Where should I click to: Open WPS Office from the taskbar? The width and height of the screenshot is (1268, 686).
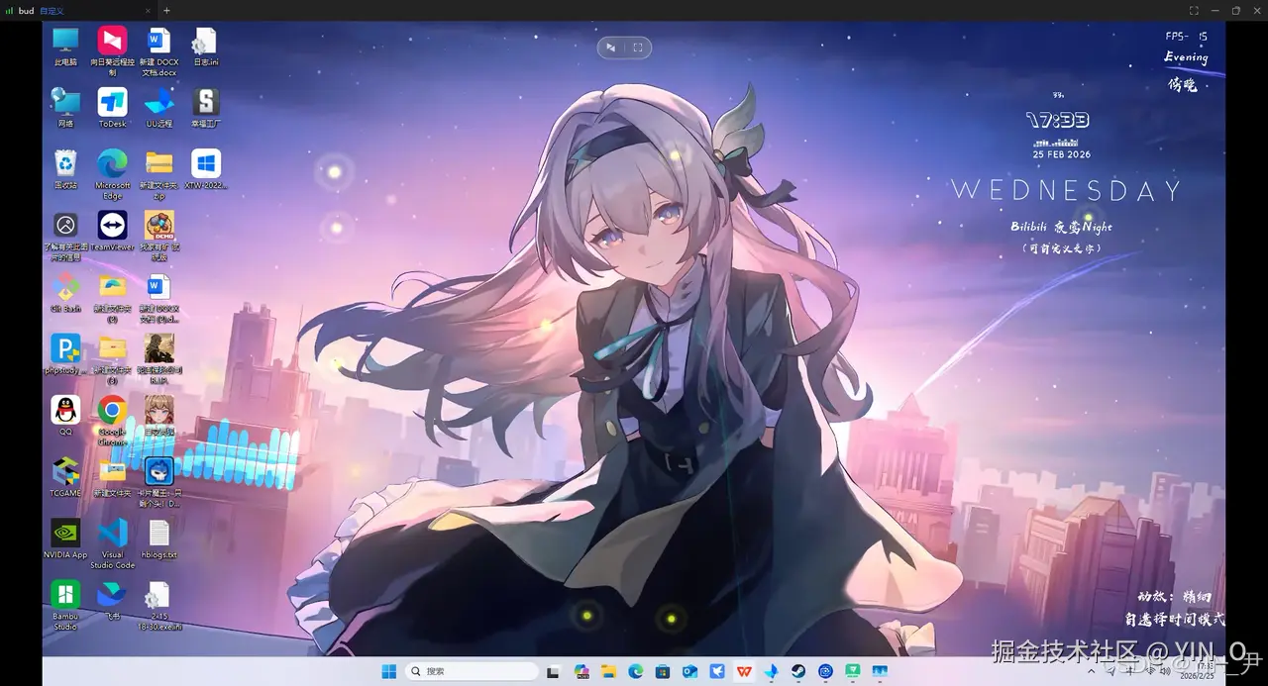click(743, 670)
